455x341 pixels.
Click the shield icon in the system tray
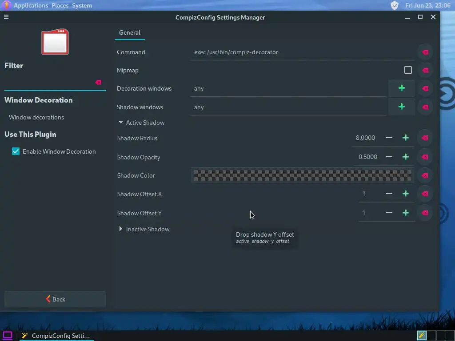(395, 5)
